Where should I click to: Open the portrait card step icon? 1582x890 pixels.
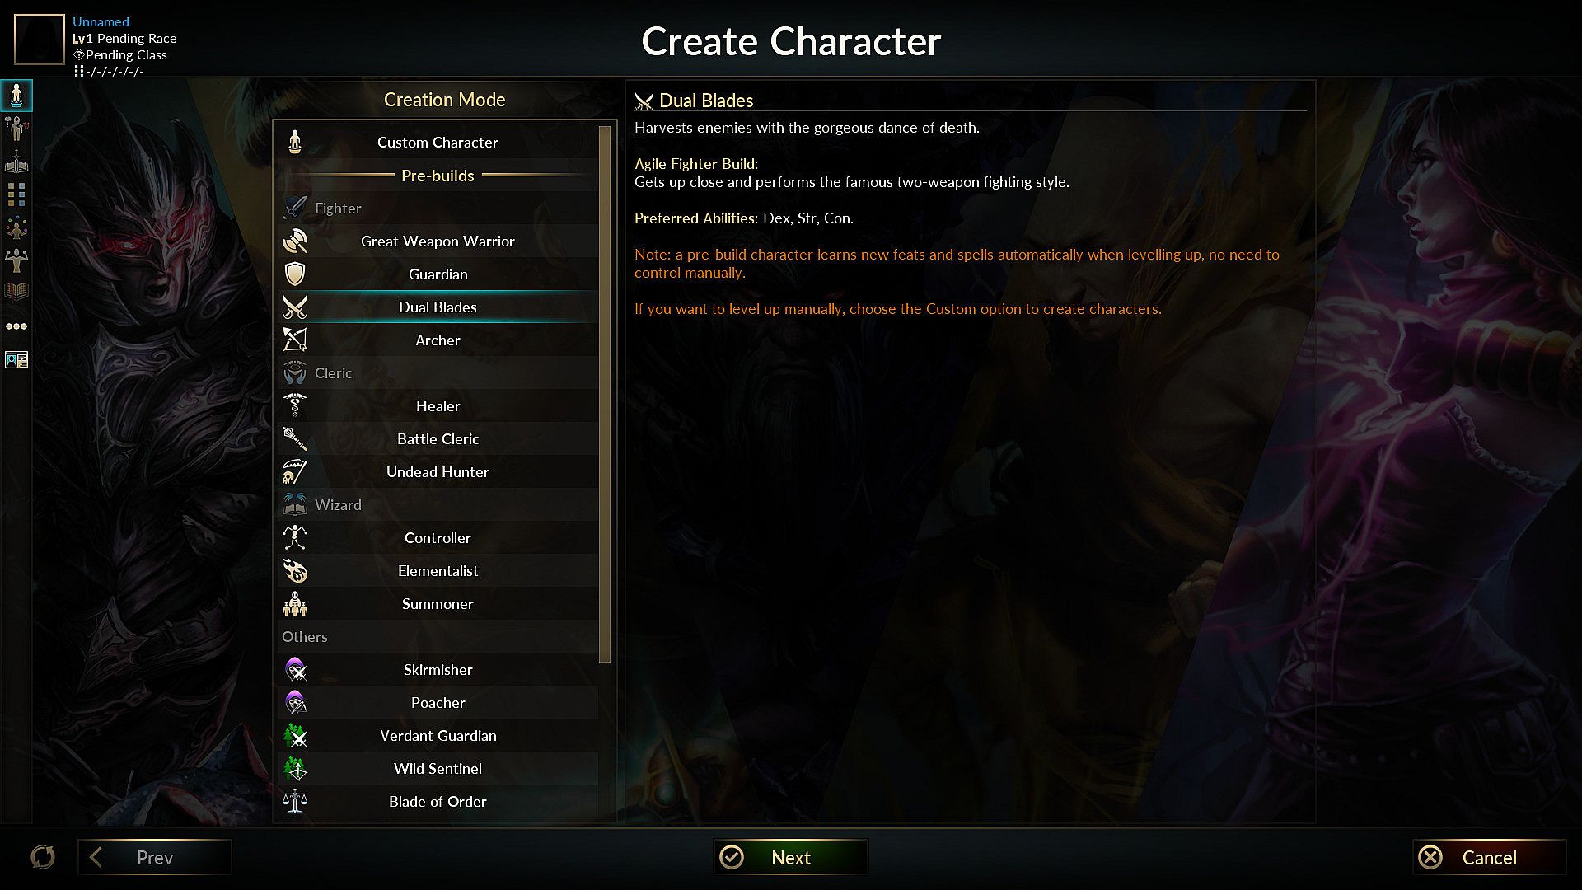16,359
